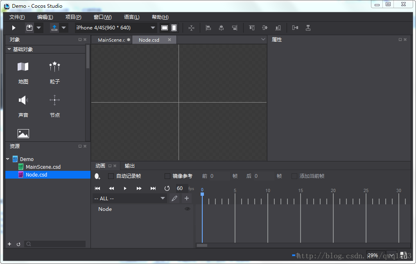
Task: Select portrait screen orientation icon
Action: (x=174, y=28)
